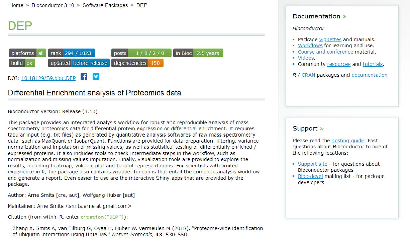The height and width of the screenshot is (241, 410).
Task: Expand the Support section arrow
Action: point(322,129)
